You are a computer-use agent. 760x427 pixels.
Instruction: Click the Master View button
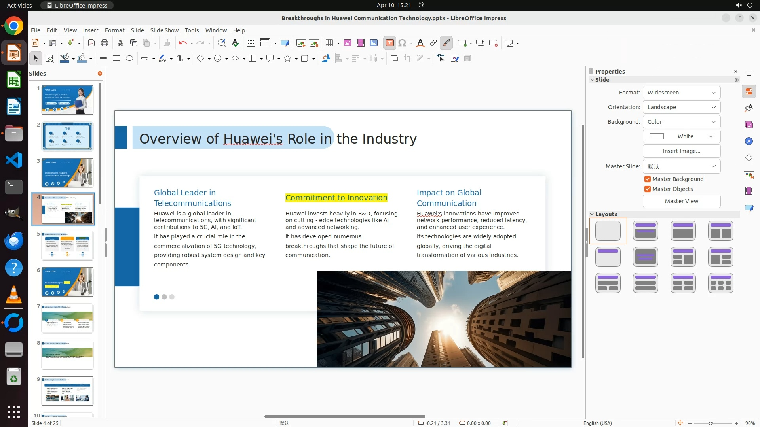point(681,201)
